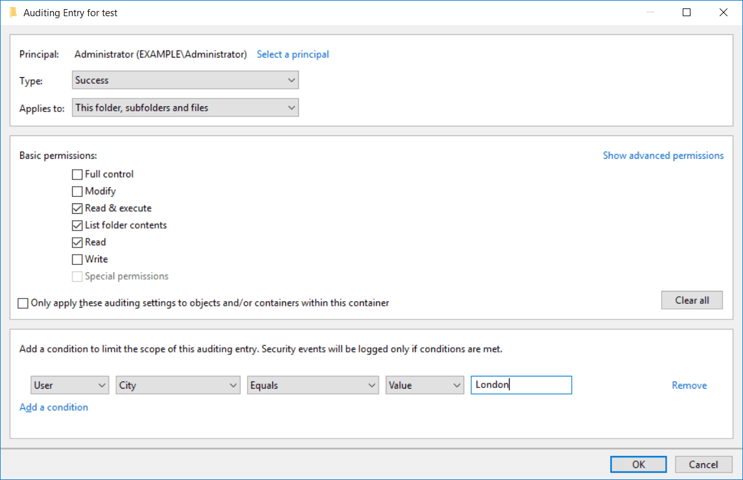Image resolution: width=743 pixels, height=480 pixels.
Task: Click the Cancel button
Action: click(703, 464)
